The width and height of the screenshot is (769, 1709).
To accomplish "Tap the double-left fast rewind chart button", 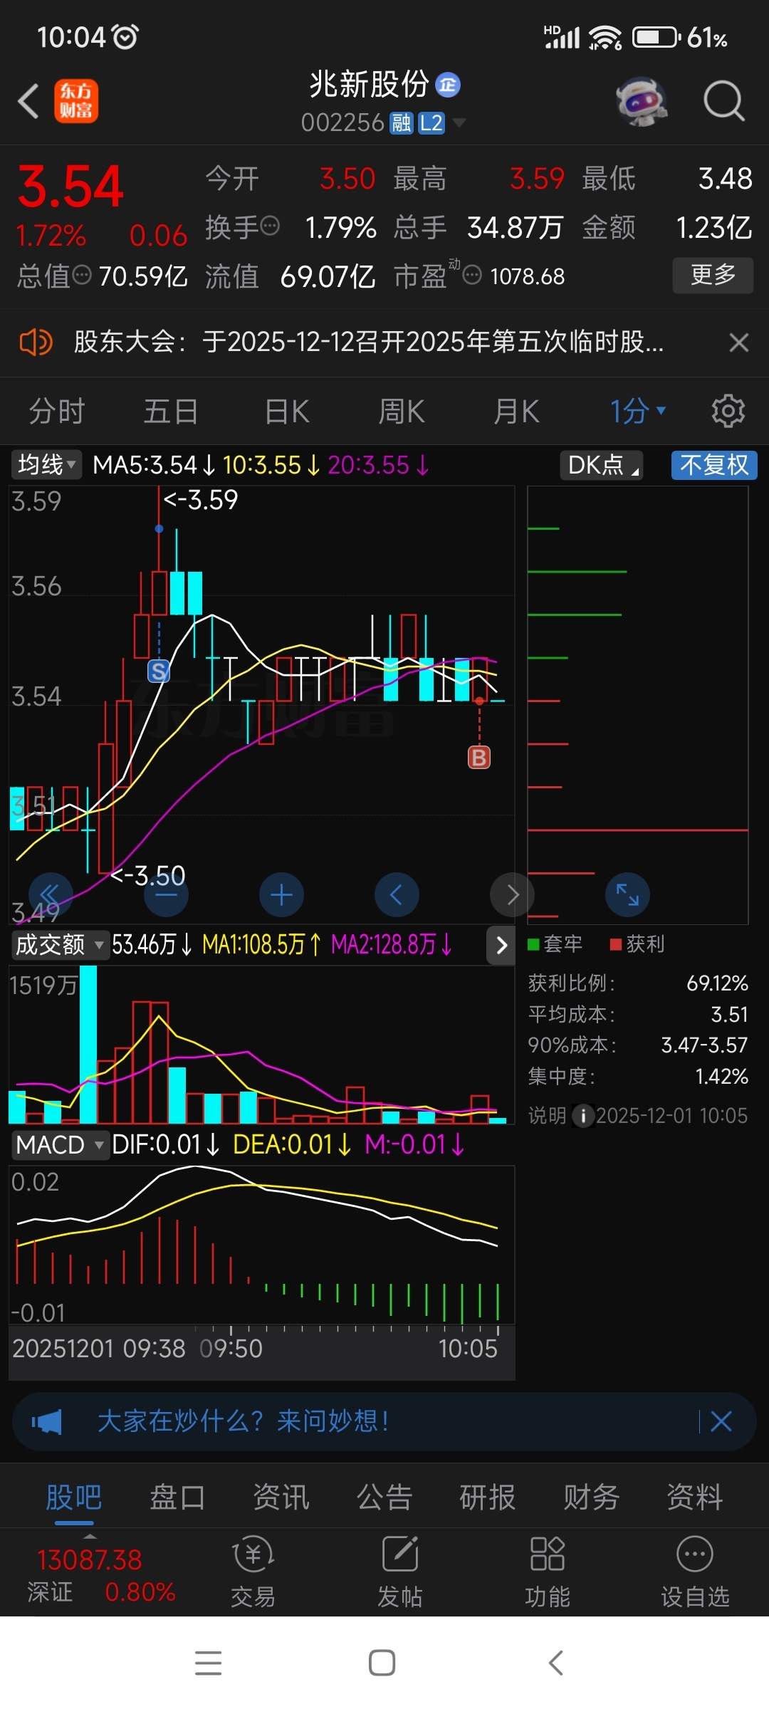I will pyautogui.click(x=51, y=894).
